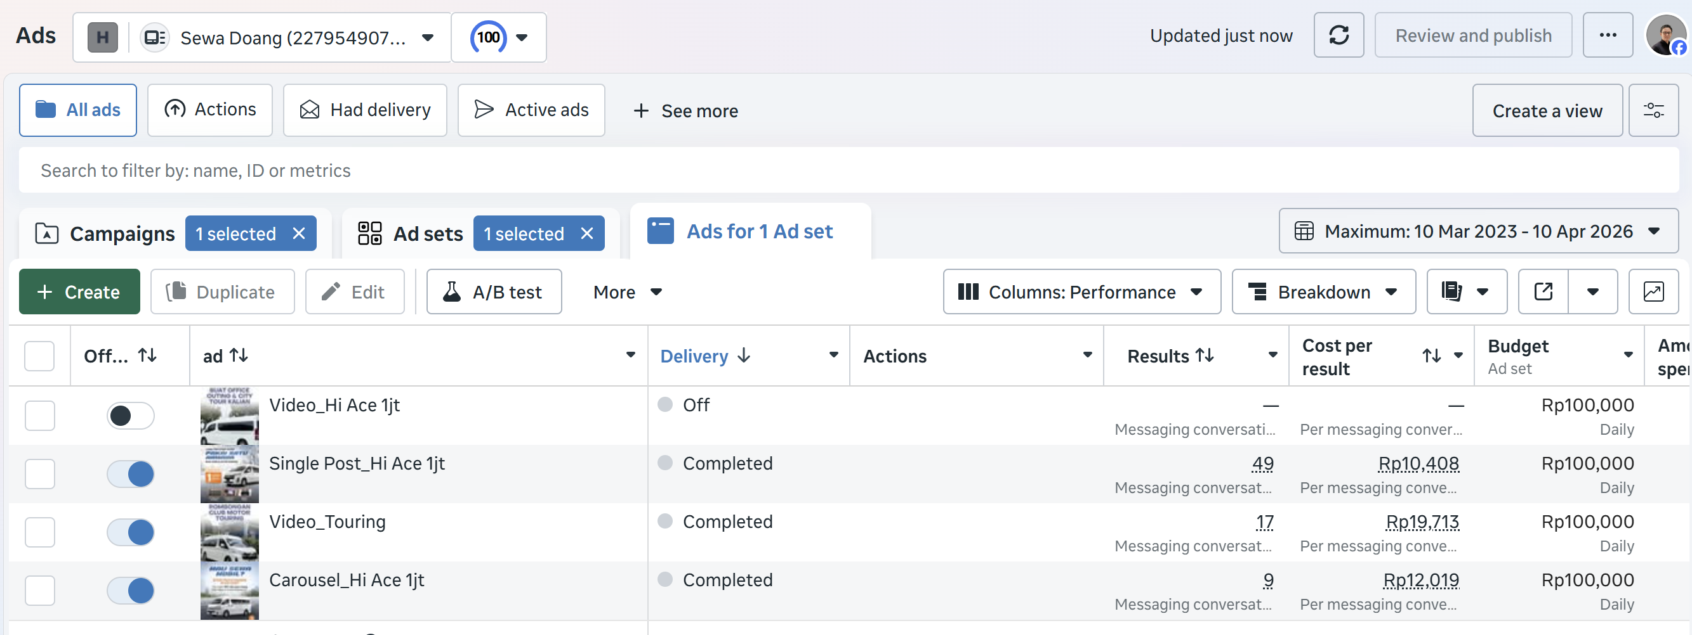The height and width of the screenshot is (635, 1692).
Task: Click the search filter input field
Action: pyautogui.click(x=847, y=170)
